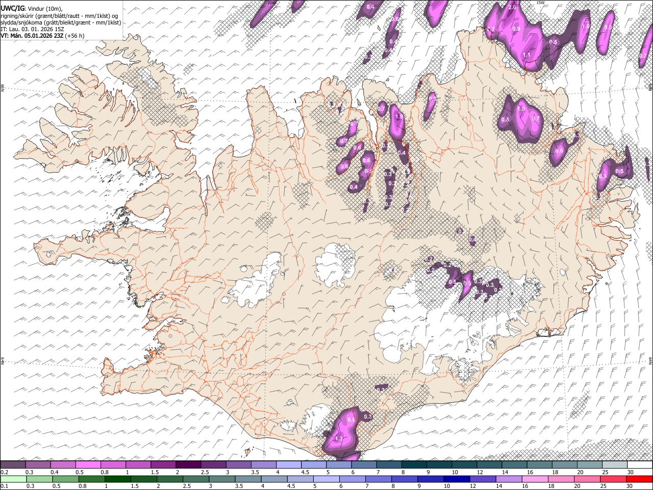Pick the pale green 0.1 rain legend swatch
The height and width of the screenshot is (490, 653).
coord(13,479)
